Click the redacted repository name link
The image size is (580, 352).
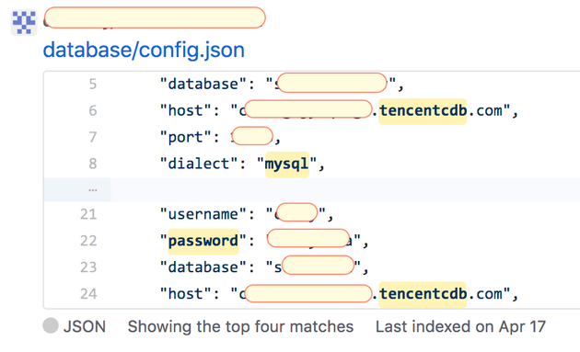[x=155, y=17]
